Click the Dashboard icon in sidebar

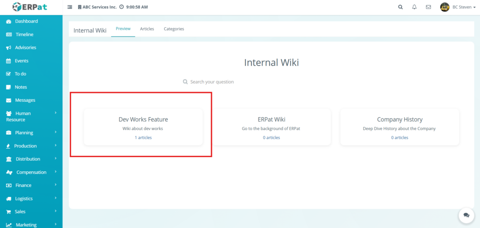tap(8, 22)
